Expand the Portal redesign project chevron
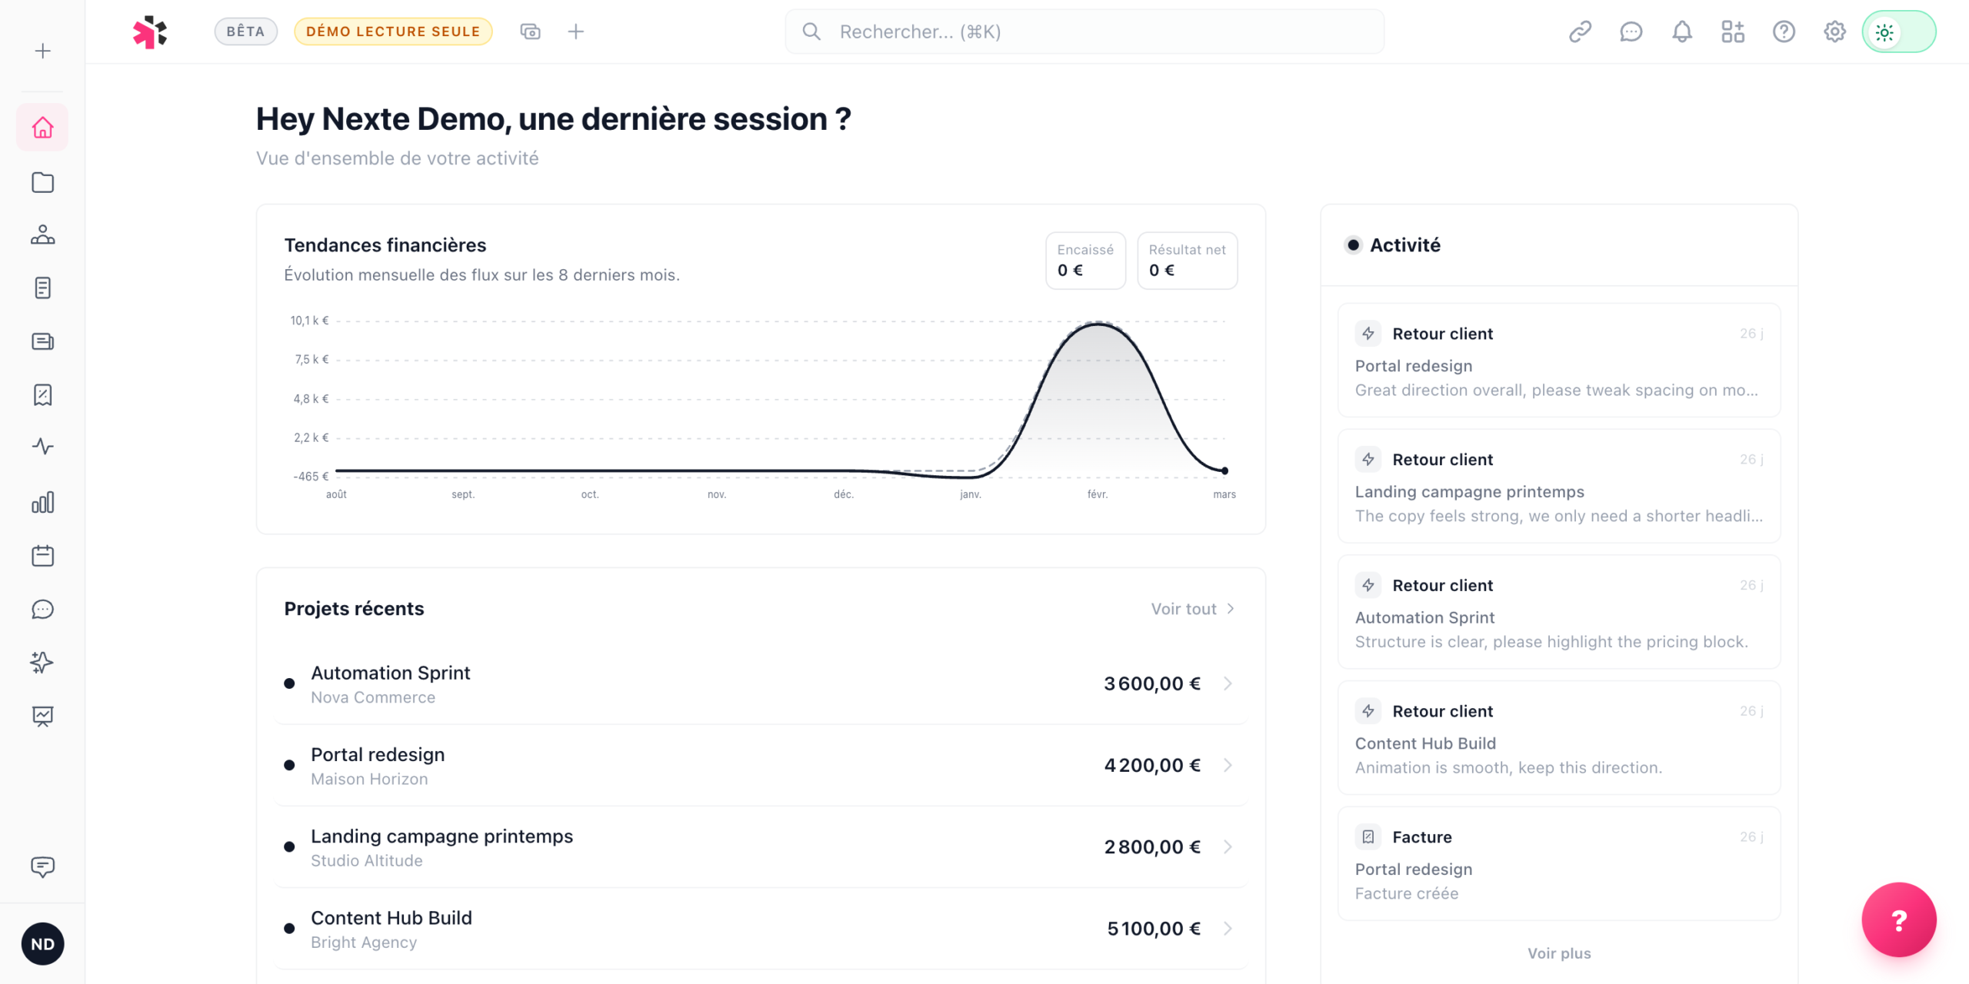Viewport: 1969px width, 984px height. point(1228,765)
